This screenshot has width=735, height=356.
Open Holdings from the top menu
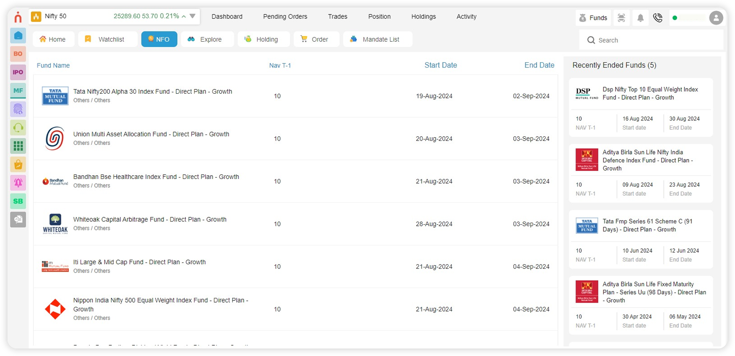coord(423,16)
